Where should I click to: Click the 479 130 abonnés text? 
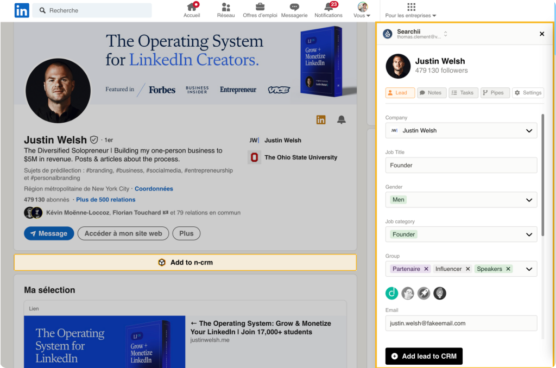coord(47,200)
